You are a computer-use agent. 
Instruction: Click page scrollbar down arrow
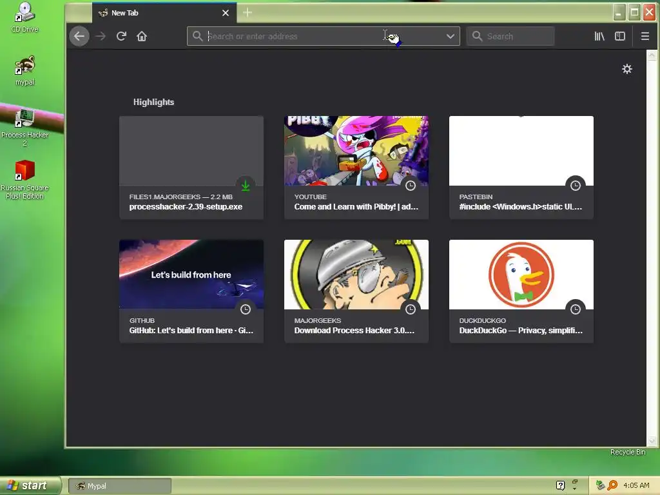pos(651,441)
